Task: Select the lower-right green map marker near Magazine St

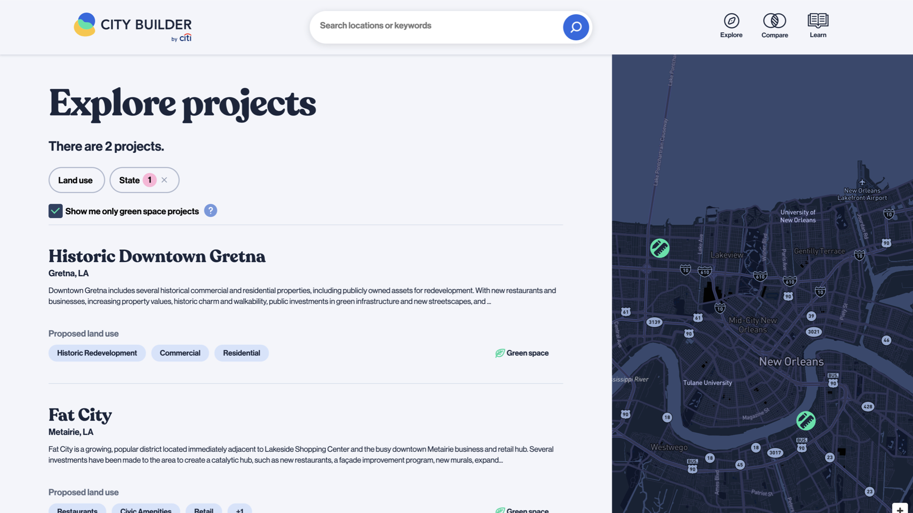Action: (806, 420)
